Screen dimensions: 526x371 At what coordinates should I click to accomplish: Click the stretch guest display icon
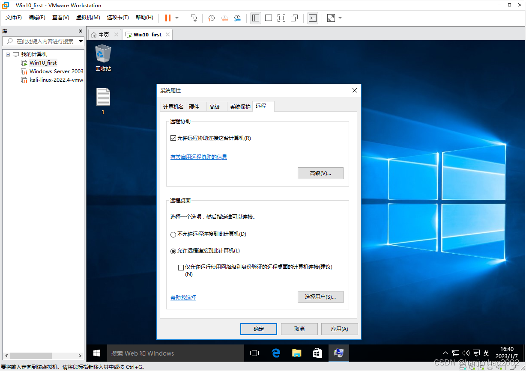[x=331, y=18]
